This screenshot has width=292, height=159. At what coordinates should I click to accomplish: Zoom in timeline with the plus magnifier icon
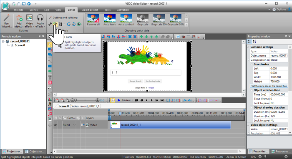pos(58,100)
